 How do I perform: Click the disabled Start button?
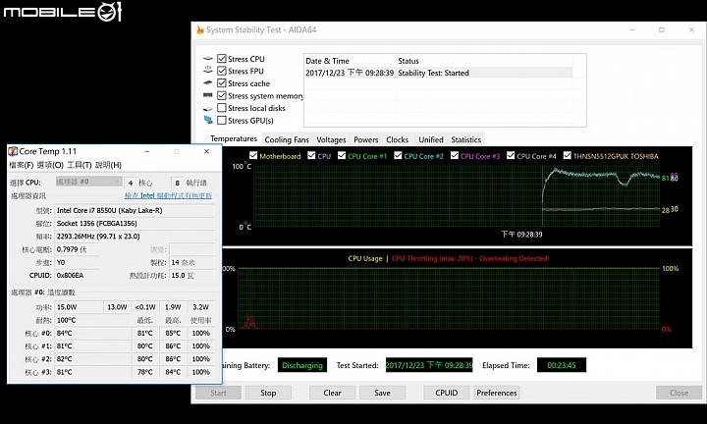click(218, 393)
